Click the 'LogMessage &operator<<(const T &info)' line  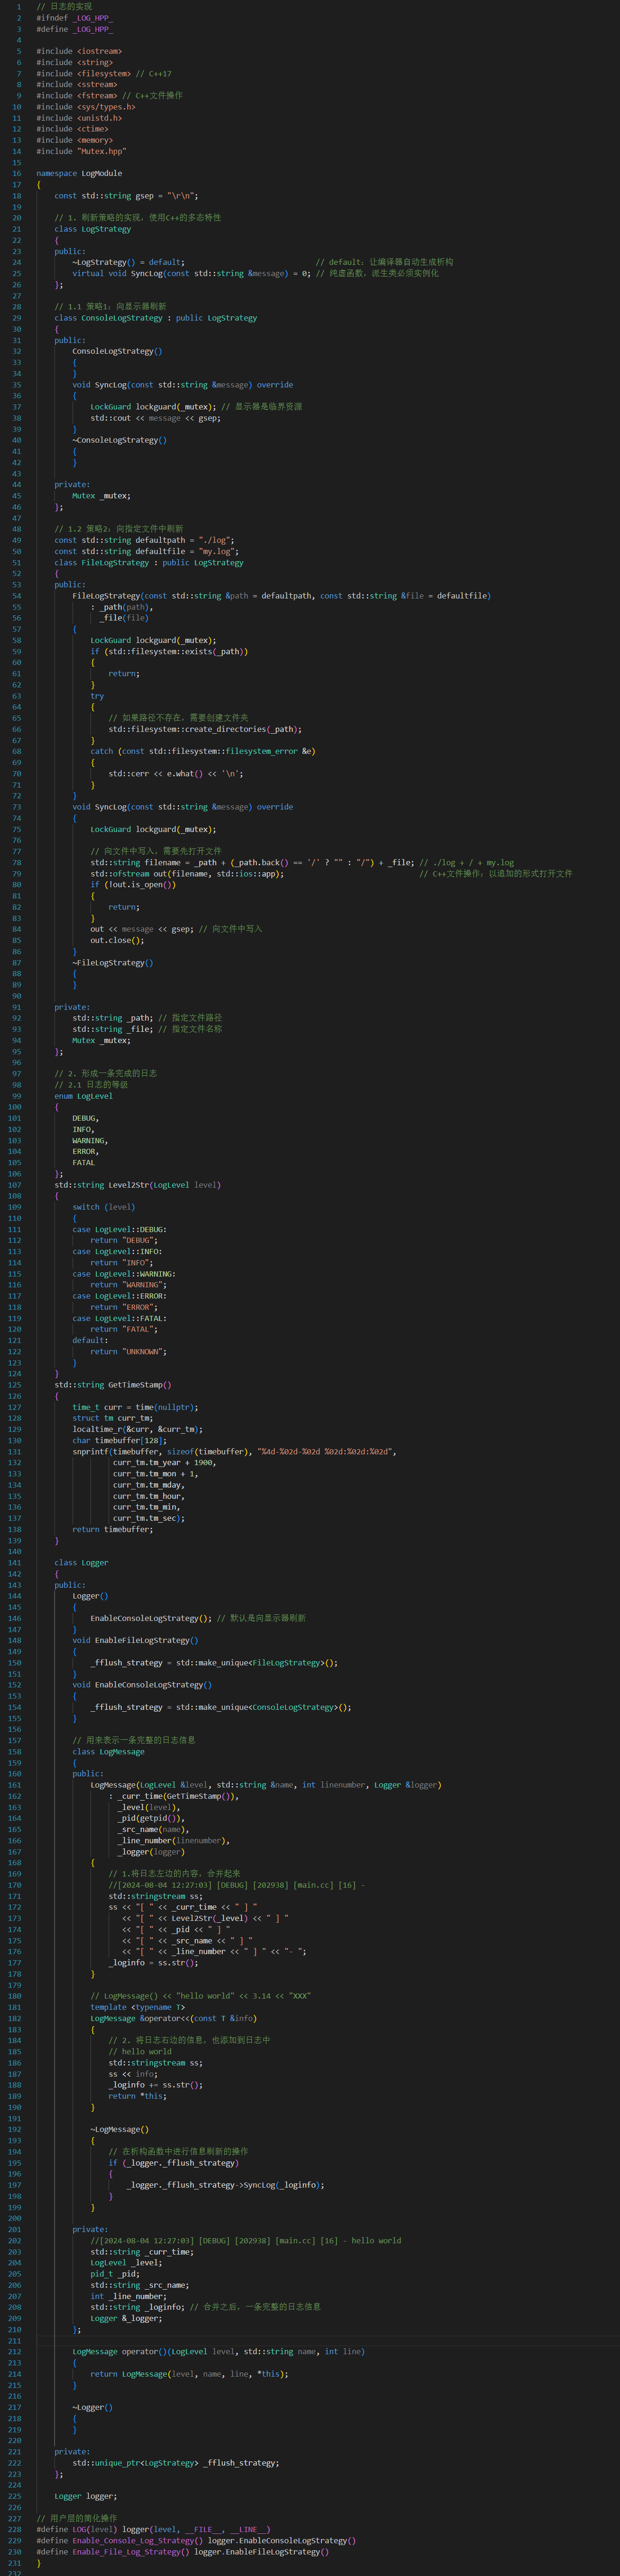coord(174,2018)
